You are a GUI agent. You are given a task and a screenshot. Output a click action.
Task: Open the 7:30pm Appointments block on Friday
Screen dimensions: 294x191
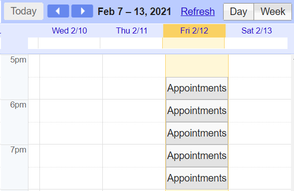coord(197,178)
